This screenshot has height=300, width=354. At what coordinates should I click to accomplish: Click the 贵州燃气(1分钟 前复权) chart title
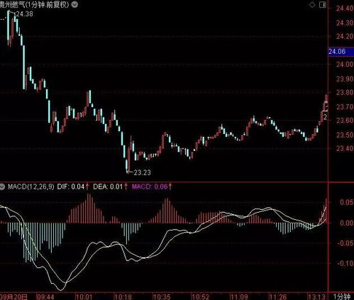(35, 4)
